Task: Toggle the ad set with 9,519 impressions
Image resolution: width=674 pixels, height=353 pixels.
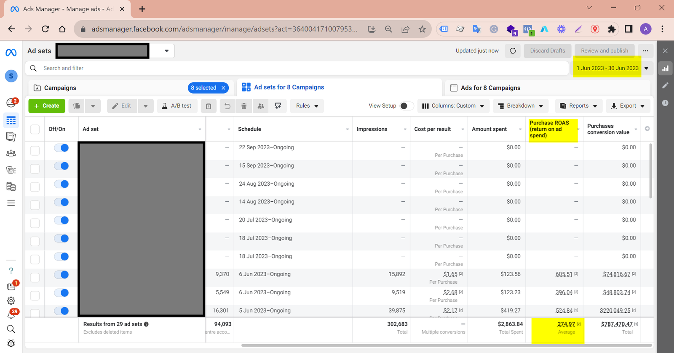Action: [x=62, y=293]
